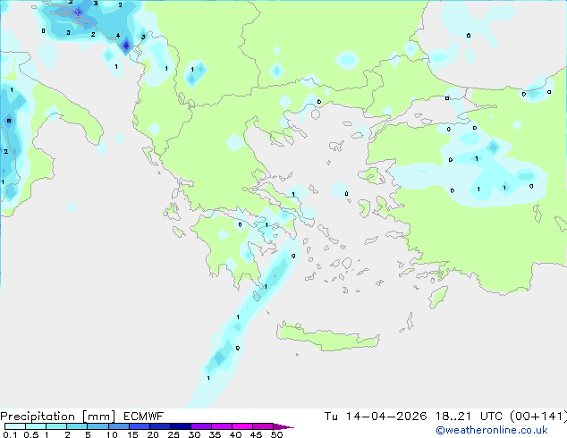The height and width of the screenshot is (438, 567).
Task: Click the 'Precipitation' title text
Action: (38, 417)
